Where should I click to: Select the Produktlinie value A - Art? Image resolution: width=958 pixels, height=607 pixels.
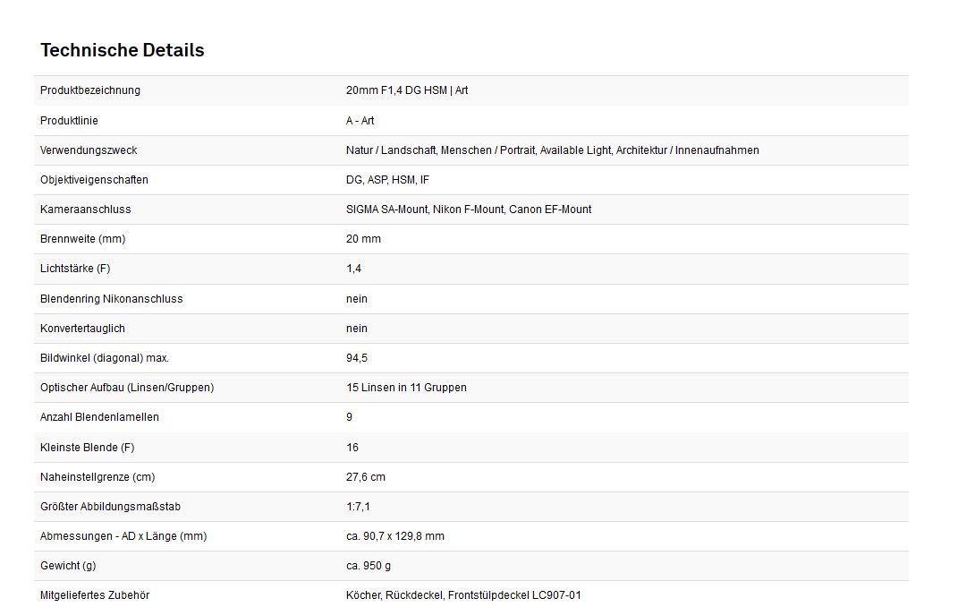click(360, 121)
